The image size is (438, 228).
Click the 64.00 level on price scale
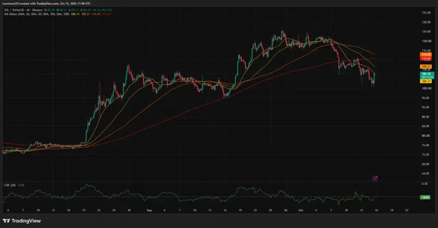426,174
